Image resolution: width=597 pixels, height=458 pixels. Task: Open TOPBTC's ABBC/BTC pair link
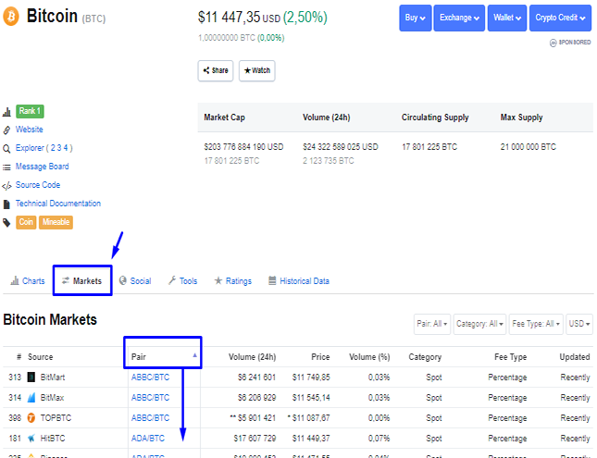tap(150, 418)
